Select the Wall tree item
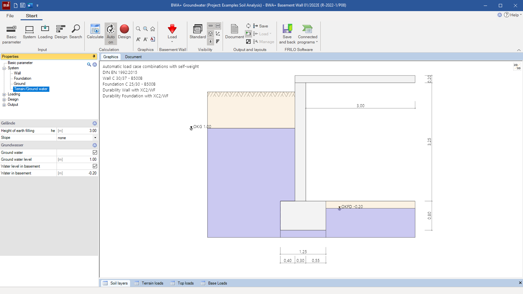 17,73
